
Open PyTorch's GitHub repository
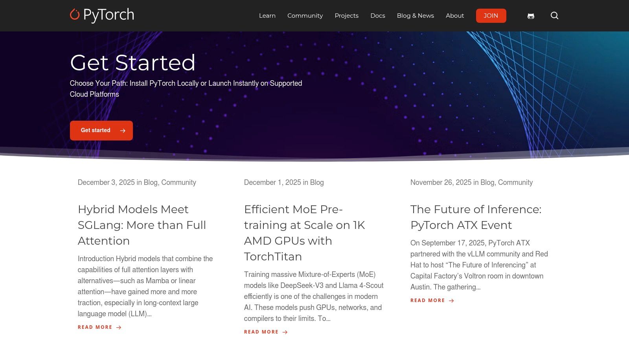point(530,16)
